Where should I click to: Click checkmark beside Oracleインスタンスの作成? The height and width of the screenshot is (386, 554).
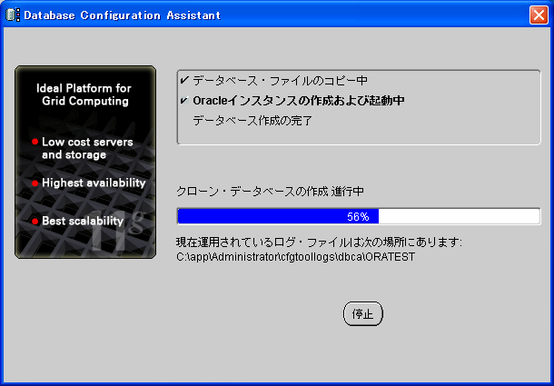184,101
